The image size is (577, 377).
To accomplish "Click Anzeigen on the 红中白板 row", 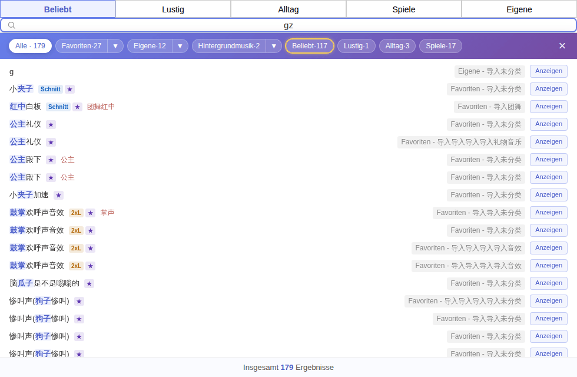I will [x=549, y=107].
